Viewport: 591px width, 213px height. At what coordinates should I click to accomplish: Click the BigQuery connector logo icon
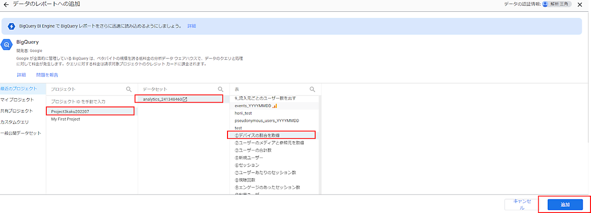7,45
